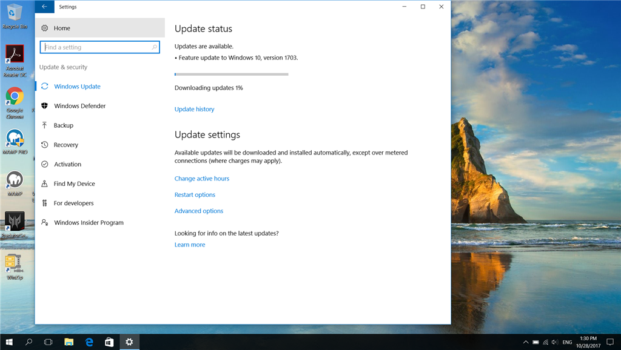Click the volume speaker tray icon
Viewport: 621px width, 350px height.
(x=555, y=342)
